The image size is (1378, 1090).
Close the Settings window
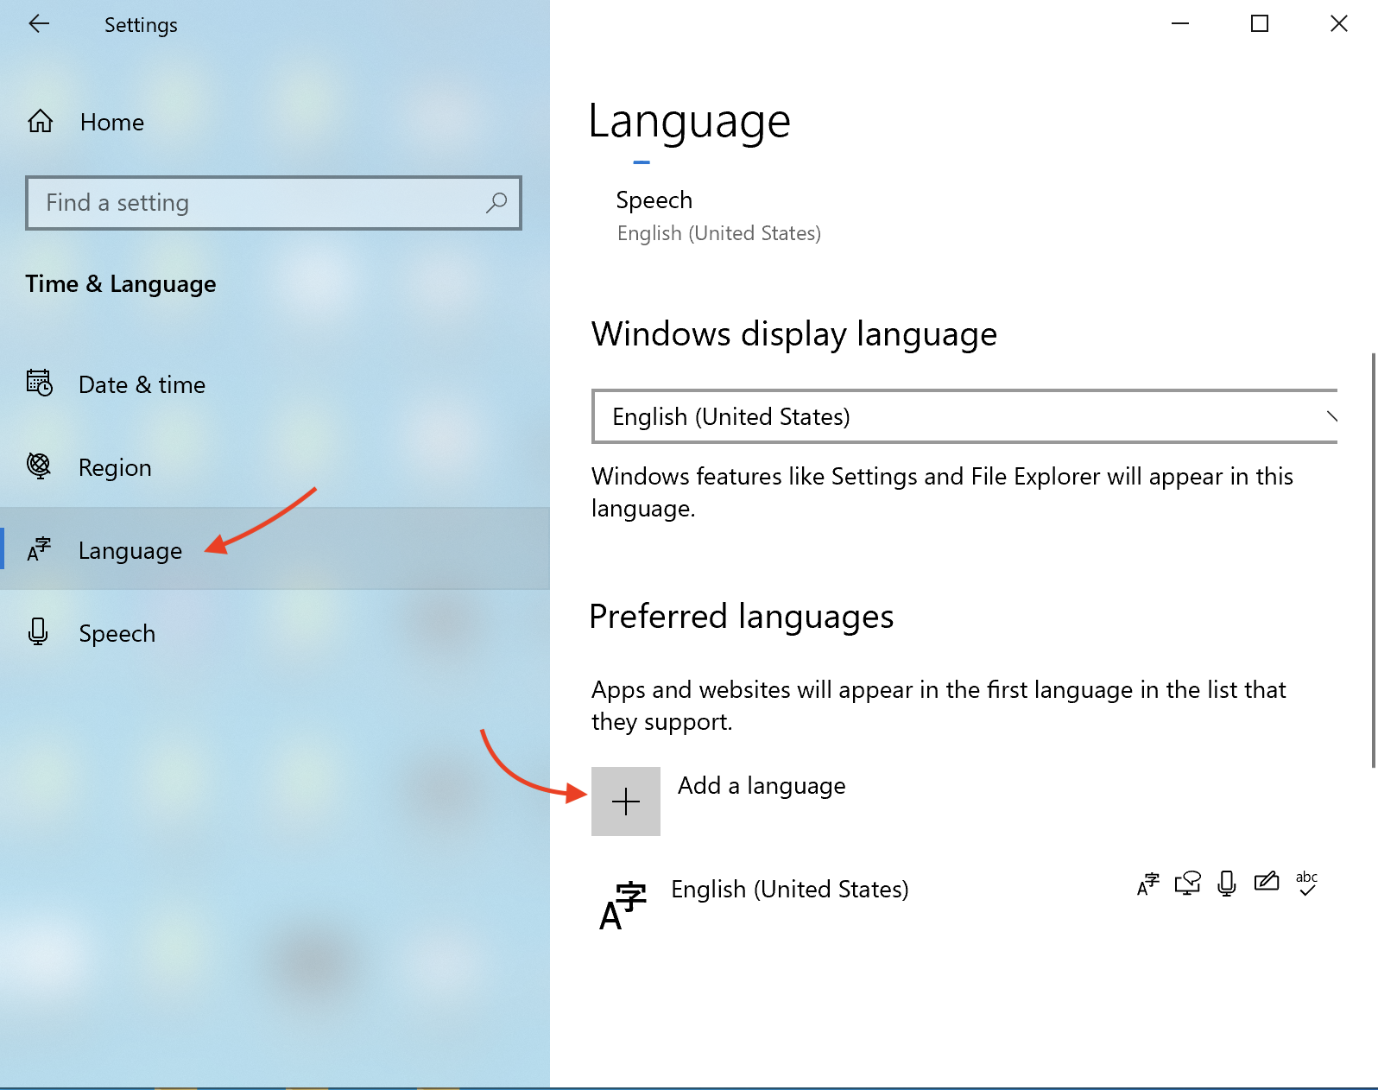pyautogui.click(x=1339, y=24)
